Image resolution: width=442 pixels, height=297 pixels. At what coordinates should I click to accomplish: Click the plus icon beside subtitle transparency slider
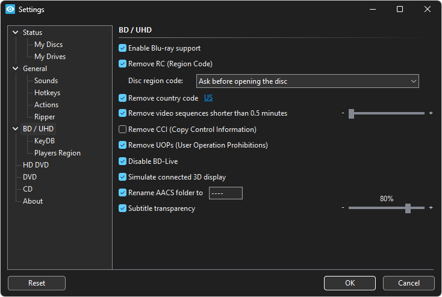431,208
